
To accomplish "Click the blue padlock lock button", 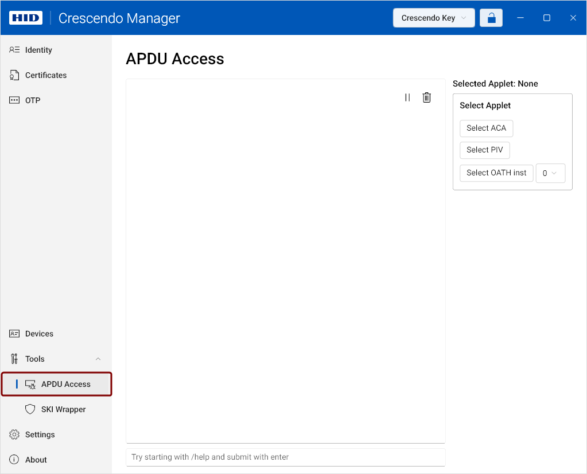I will 491,18.
